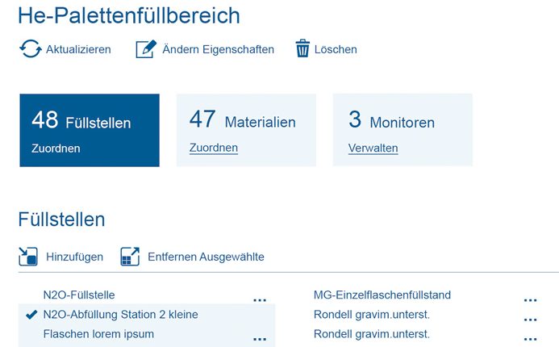Open the ellipsis menu for N2O-Füllstelle
559x347 pixels.
tap(260, 300)
